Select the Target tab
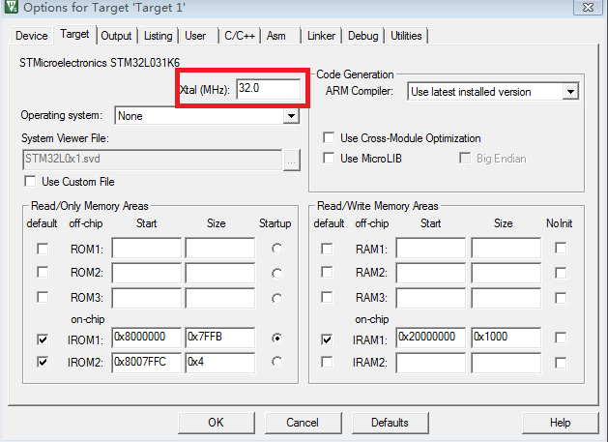This screenshot has width=608, height=442. (x=74, y=35)
